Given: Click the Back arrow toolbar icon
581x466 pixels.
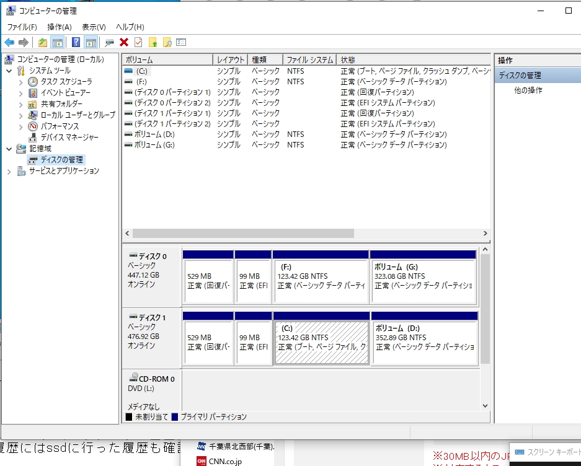Looking at the screenshot, I should tap(9, 43).
